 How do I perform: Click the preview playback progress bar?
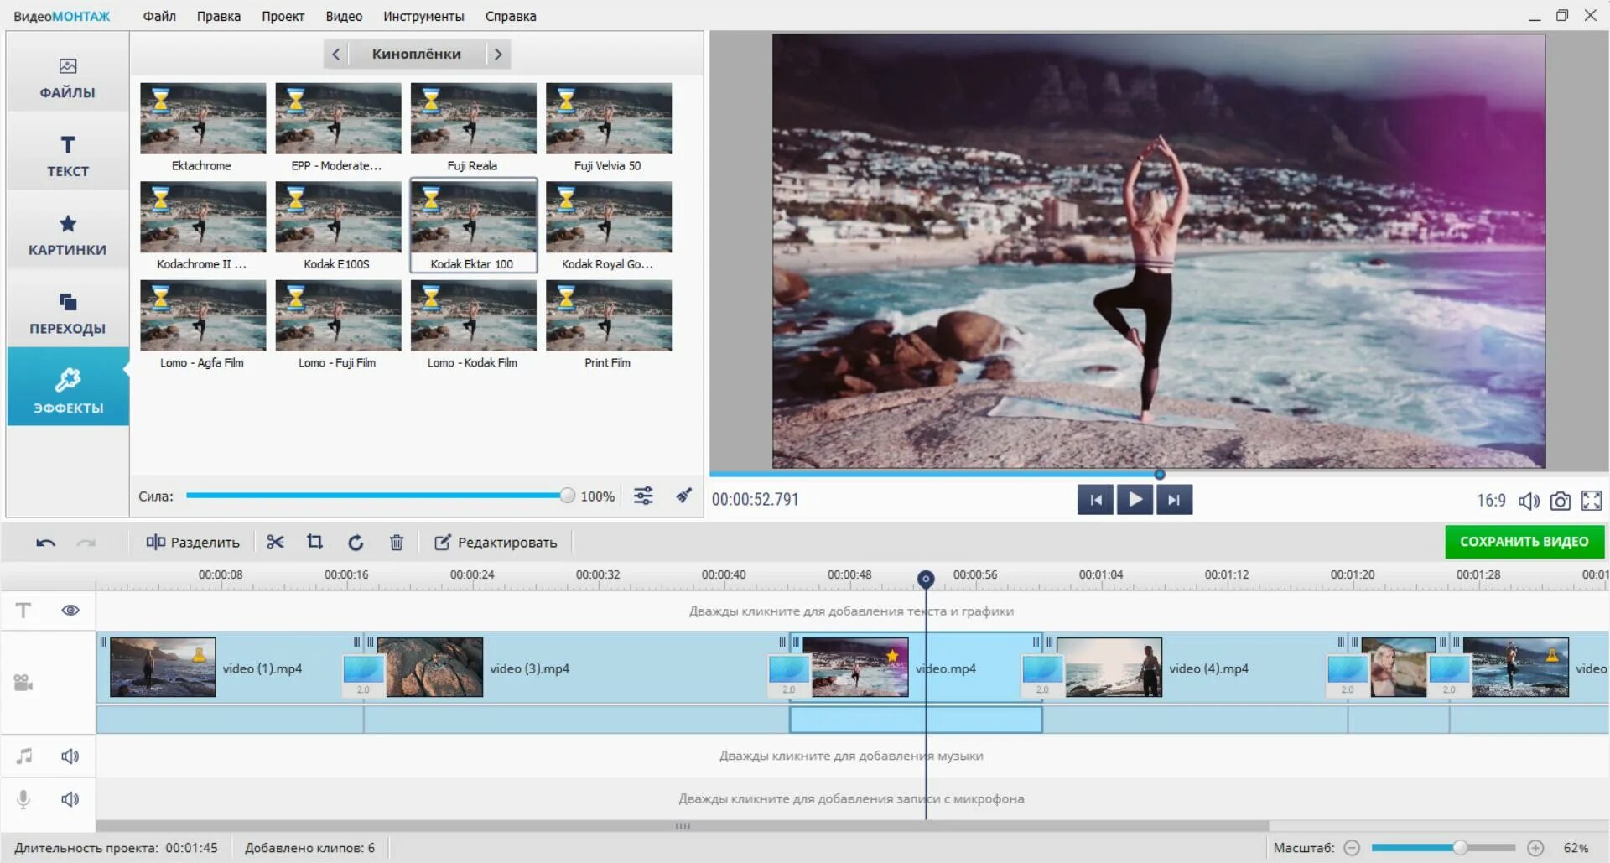[x=1159, y=474]
